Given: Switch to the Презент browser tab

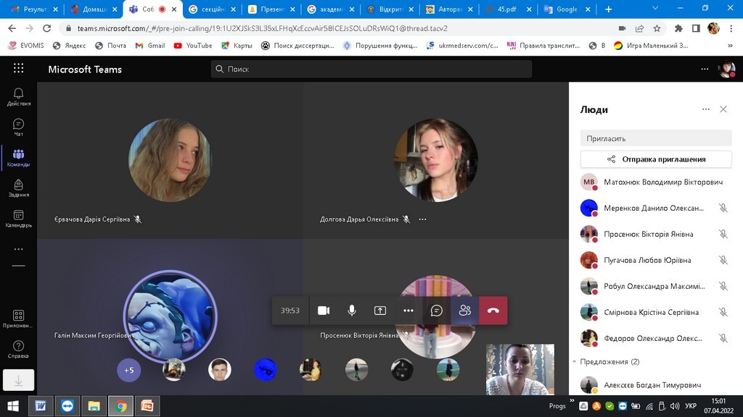Looking at the screenshot, I should (271, 9).
